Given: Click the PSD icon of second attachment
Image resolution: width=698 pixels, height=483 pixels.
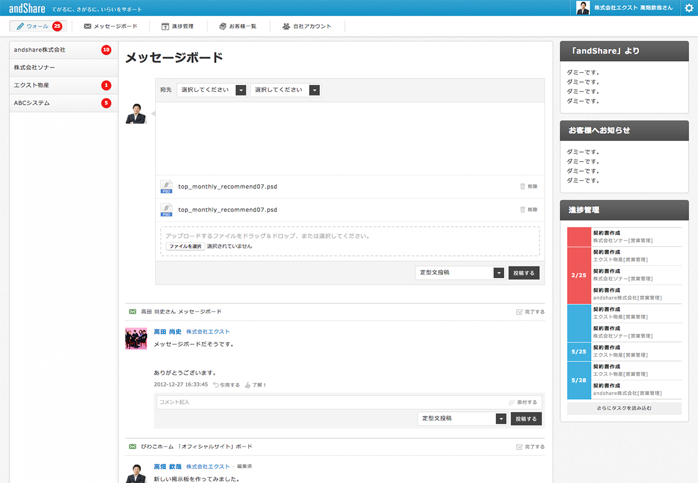Looking at the screenshot, I should point(166,209).
